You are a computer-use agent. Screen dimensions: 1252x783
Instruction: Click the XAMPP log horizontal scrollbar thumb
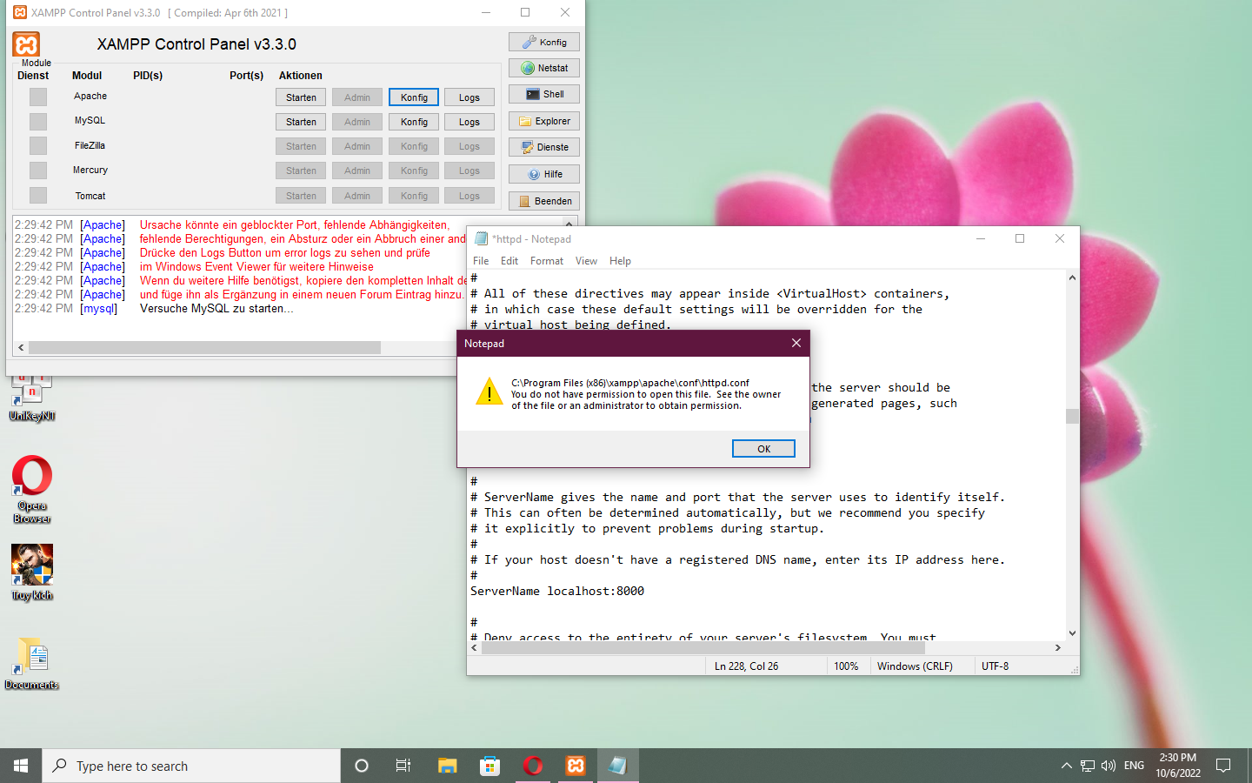coord(204,347)
